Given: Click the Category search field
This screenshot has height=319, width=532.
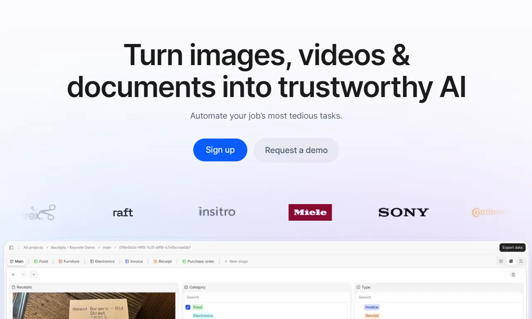Looking at the screenshot, I should (x=267, y=297).
